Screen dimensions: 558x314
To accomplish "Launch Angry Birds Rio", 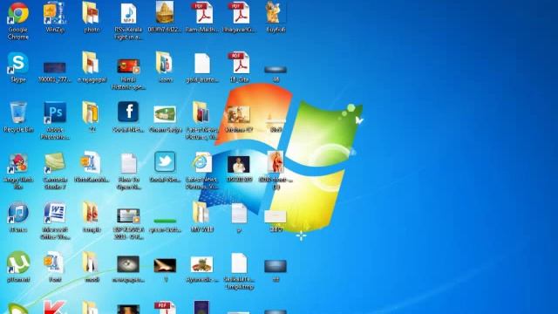I will click(17, 163).
